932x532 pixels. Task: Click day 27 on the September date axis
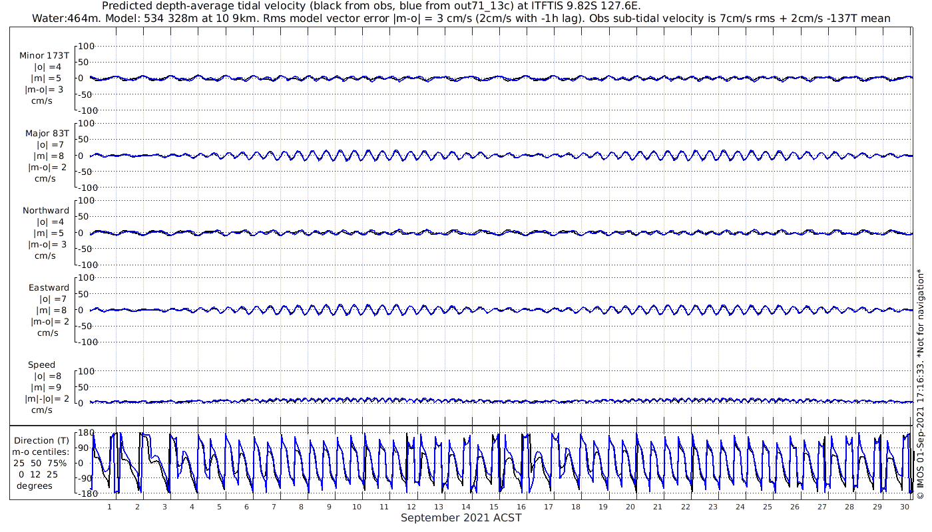[822, 507]
